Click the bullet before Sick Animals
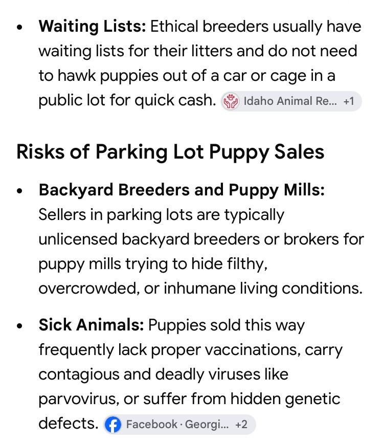The height and width of the screenshot is (444, 383). 19,326
